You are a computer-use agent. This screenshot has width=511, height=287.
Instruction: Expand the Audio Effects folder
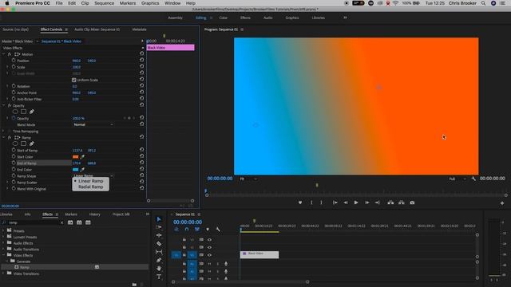point(3,243)
